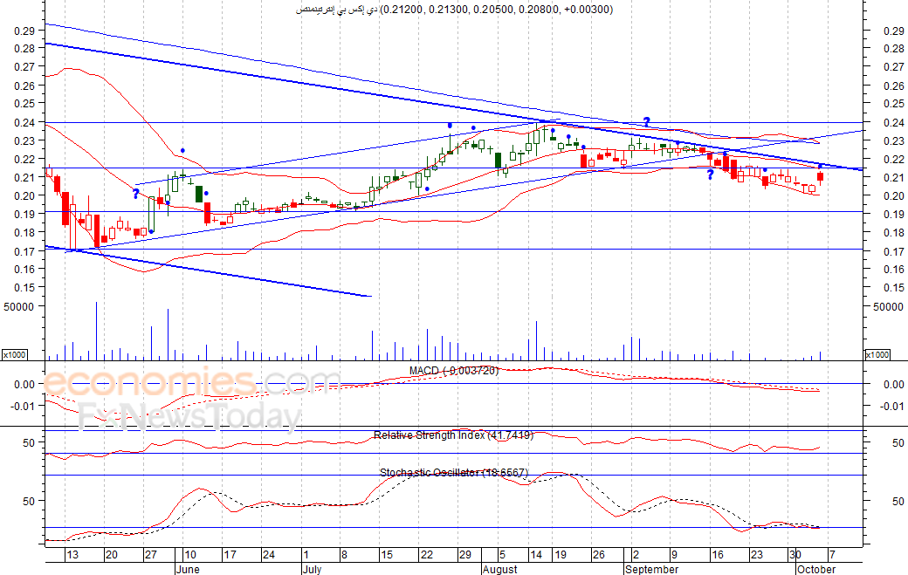Click the OHLC price values in chart title
Screen dimensions: 908x575
pos(496,10)
